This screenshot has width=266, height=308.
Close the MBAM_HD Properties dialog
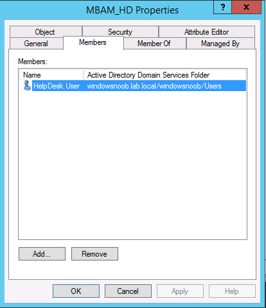click(246, 7)
